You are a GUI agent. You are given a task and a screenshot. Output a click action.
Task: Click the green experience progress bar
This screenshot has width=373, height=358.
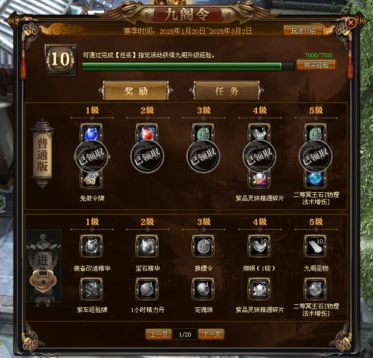point(188,66)
